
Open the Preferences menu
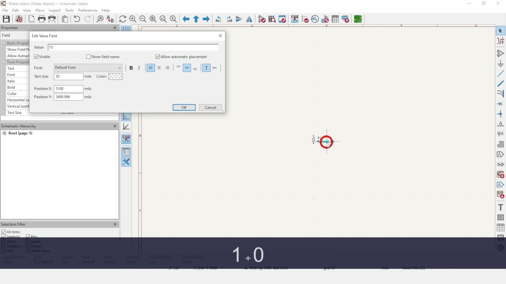[x=88, y=10]
